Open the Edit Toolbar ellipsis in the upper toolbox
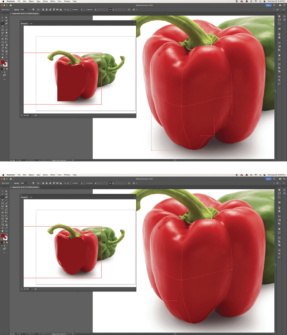 [x=4, y=79]
